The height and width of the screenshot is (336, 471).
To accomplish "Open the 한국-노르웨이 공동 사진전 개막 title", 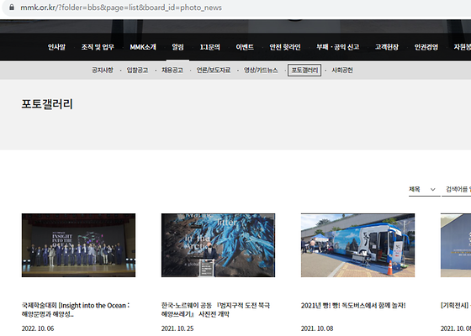I will point(215,310).
